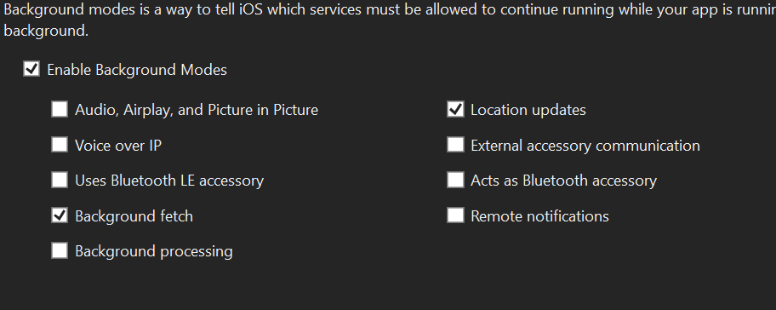The height and width of the screenshot is (310, 776).
Task: Select the 'Voice over IP' text label
Action: (118, 146)
